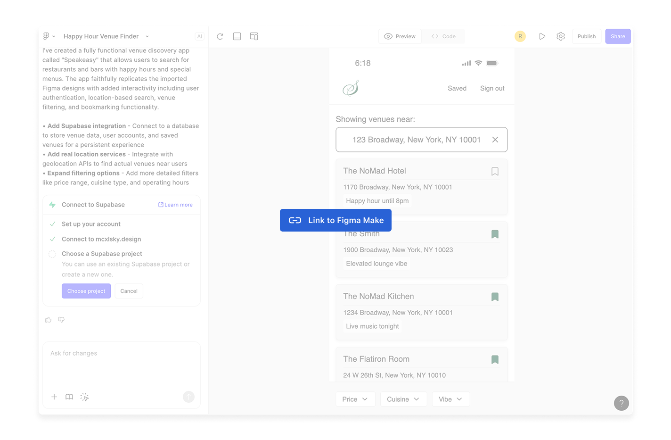Open the Price filter dropdown
Screen dimensions: 671x440
pos(355,399)
